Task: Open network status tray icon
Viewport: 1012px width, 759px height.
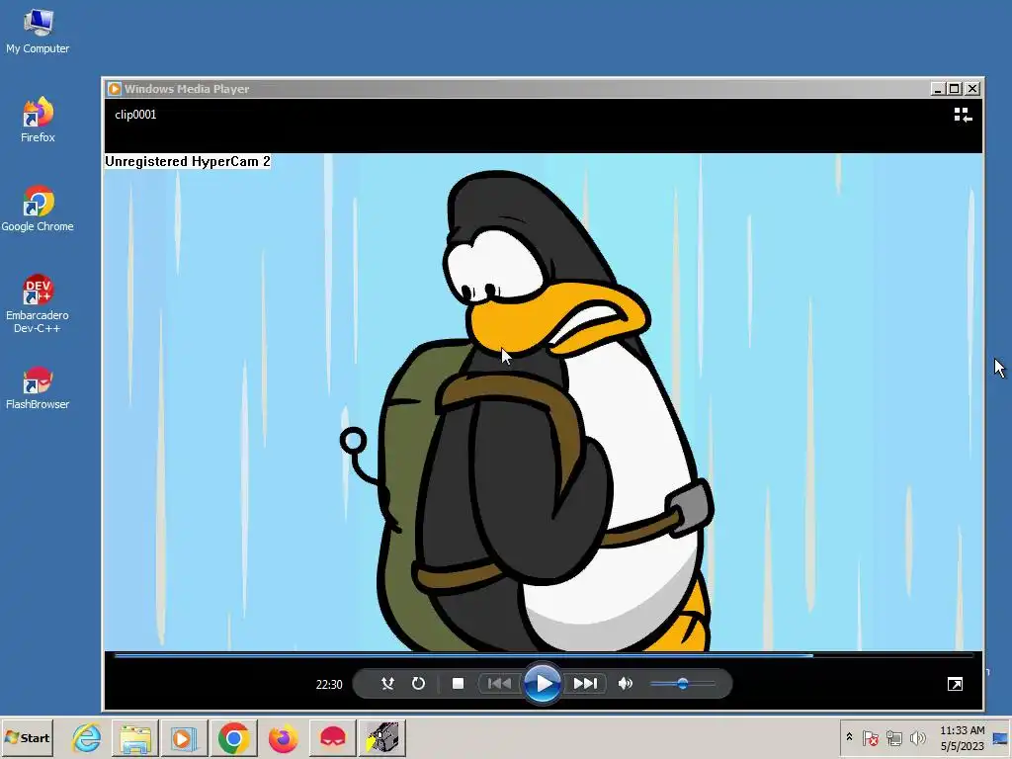Action: (893, 737)
